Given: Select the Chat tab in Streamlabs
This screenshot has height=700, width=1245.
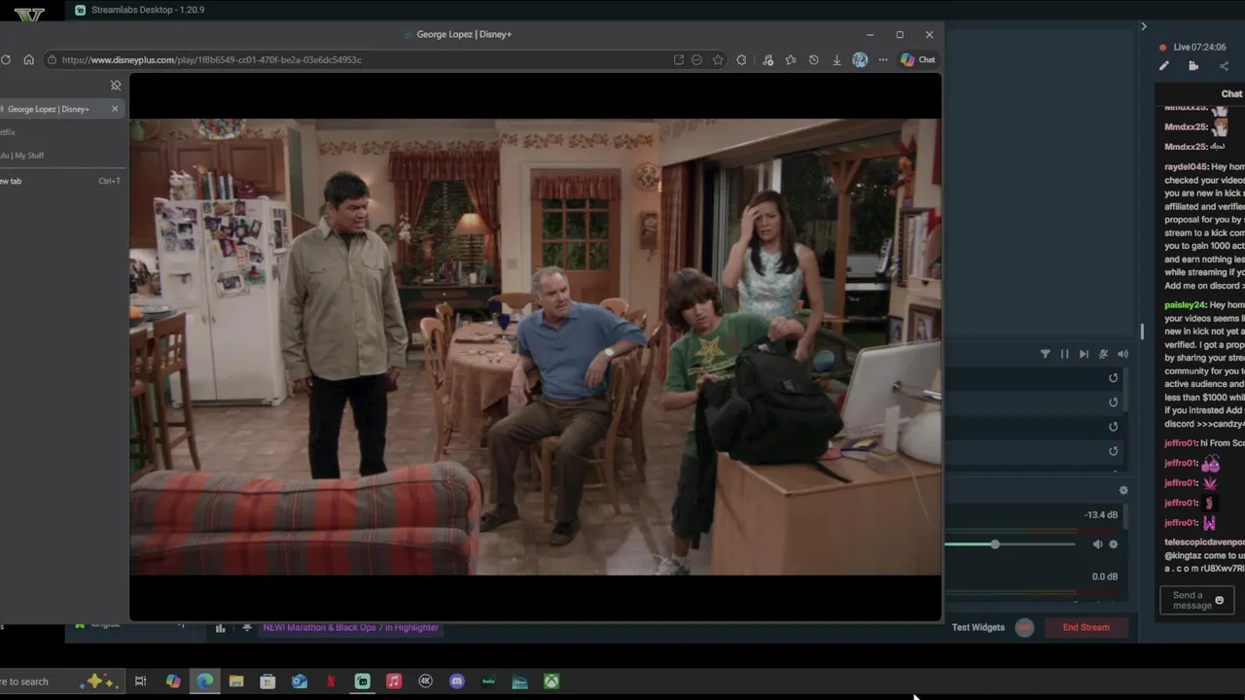Looking at the screenshot, I should [1231, 94].
